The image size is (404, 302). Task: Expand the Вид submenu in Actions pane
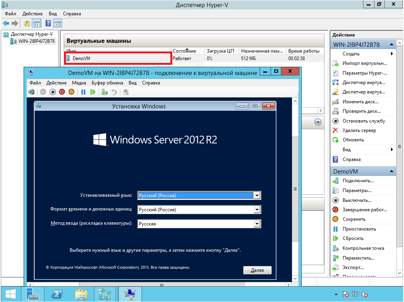(392, 150)
